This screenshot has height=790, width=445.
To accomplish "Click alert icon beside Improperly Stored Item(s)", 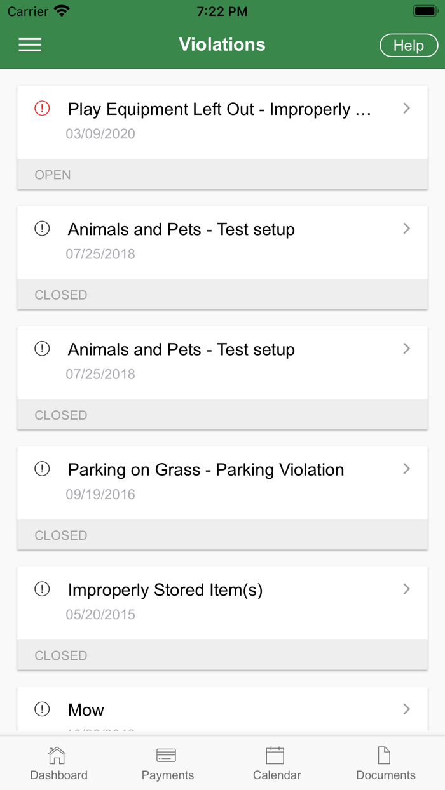I will 42,589.
